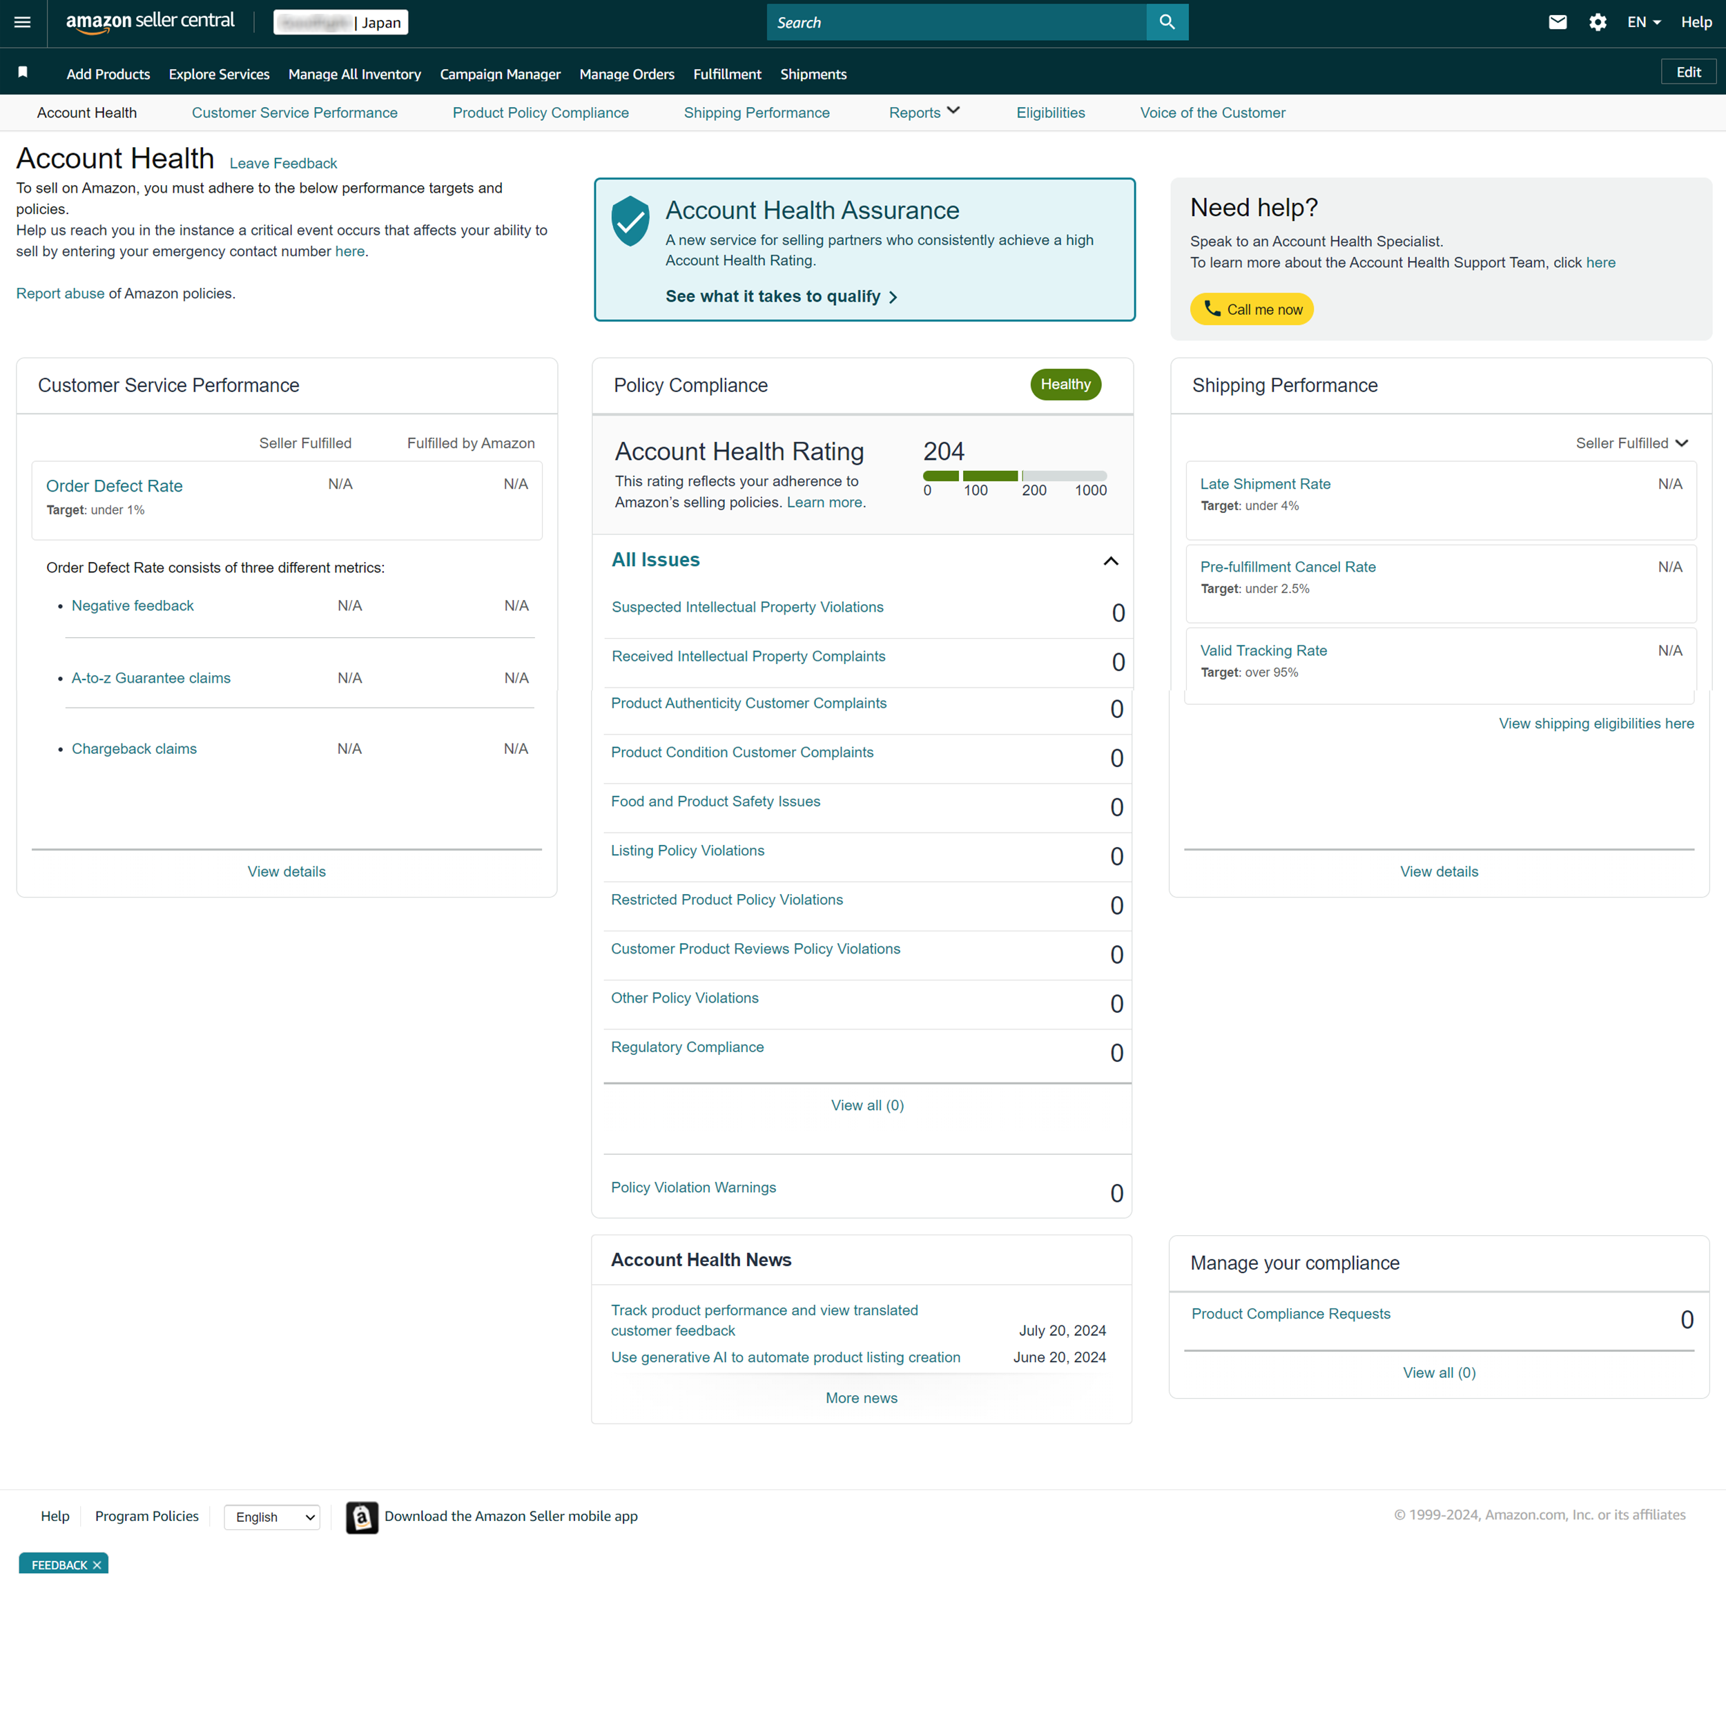This screenshot has height=1726, width=1726.
Task: Open Shipments menu item
Action: click(x=813, y=74)
